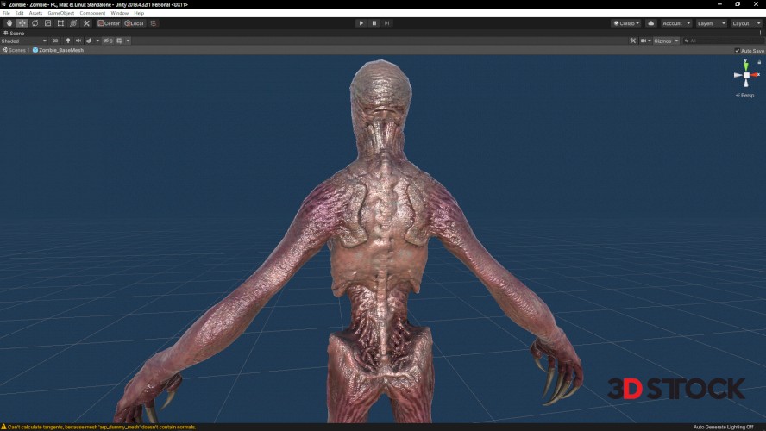The image size is (766, 431).
Task: Toggle pivot mode Center button
Action: tap(109, 23)
